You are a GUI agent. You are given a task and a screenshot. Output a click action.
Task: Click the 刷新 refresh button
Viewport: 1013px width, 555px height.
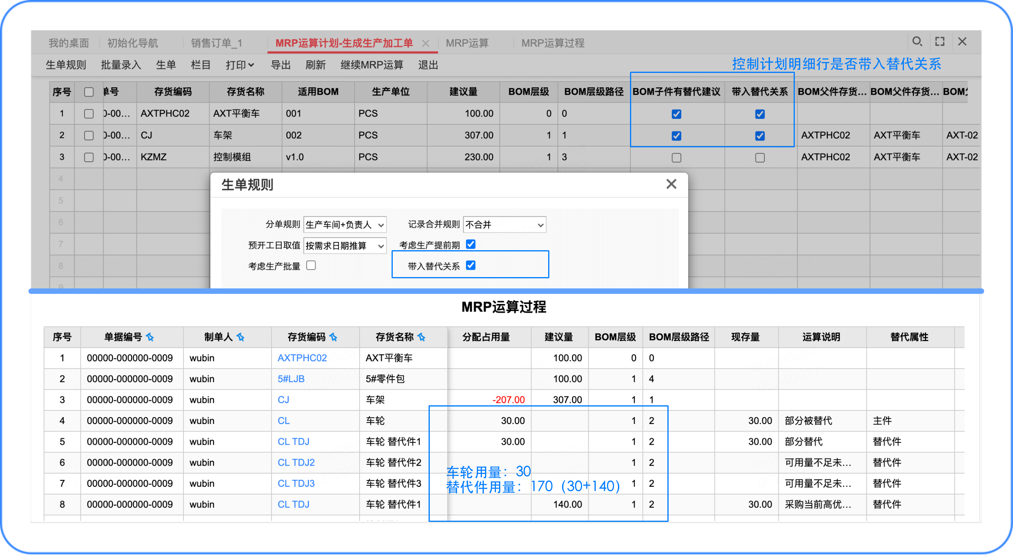click(316, 65)
